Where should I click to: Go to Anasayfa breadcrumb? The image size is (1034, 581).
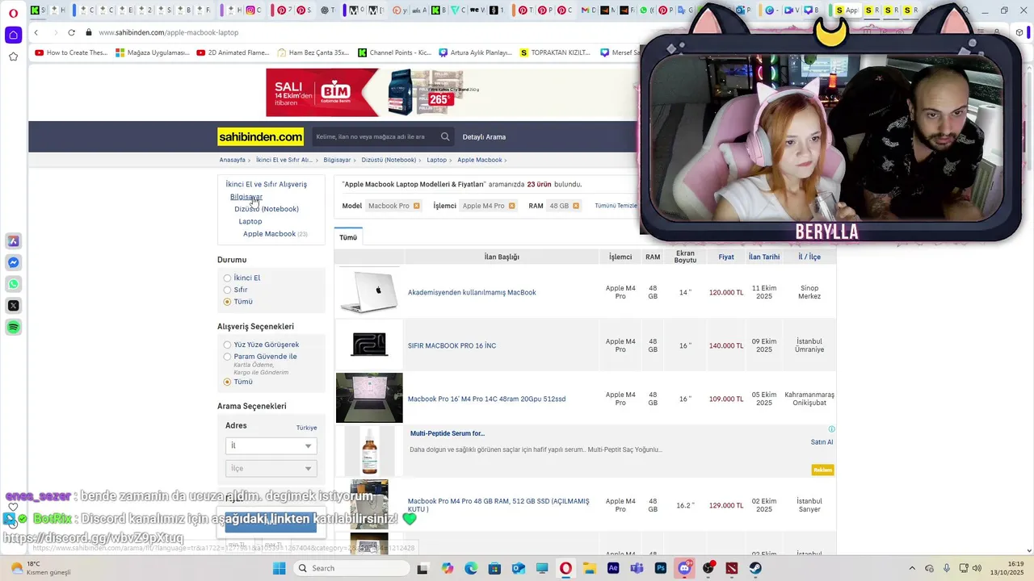point(233,160)
